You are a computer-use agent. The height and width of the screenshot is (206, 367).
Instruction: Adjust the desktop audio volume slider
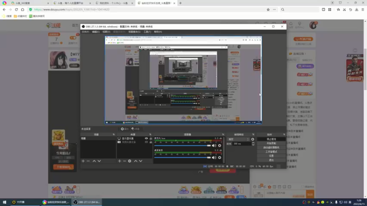click(x=183, y=157)
